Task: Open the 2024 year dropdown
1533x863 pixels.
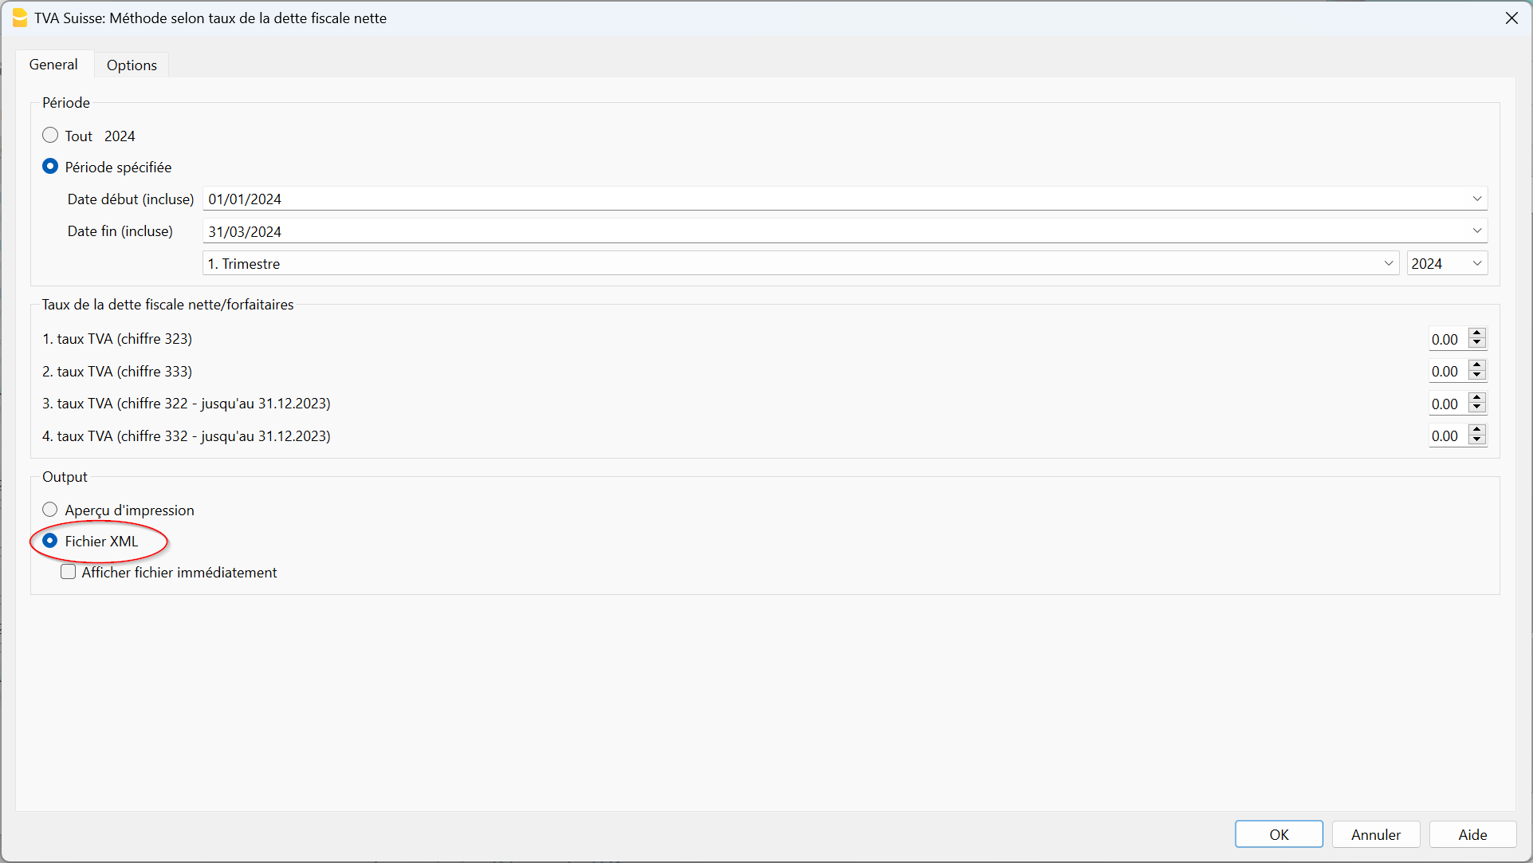Action: (1476, 263)
